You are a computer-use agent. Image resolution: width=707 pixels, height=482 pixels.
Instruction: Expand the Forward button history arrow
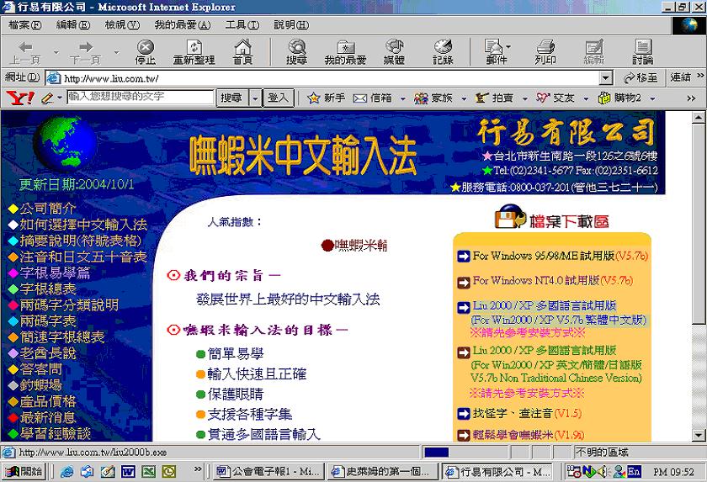tap(116, 52)
